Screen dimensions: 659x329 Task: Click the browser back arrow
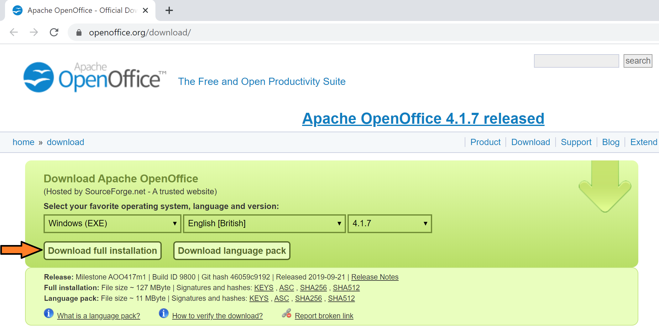pyautogui.click(x=14, y=32)
